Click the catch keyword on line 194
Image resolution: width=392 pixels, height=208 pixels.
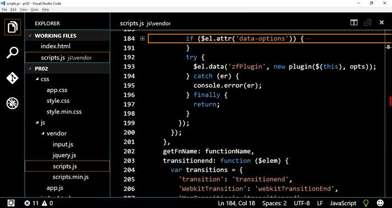(x=203, y=76)
